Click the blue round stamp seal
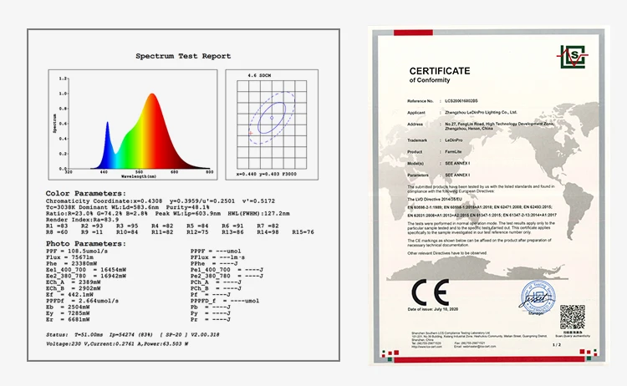The height and width of the screenshot is (386, 627). 538,297
